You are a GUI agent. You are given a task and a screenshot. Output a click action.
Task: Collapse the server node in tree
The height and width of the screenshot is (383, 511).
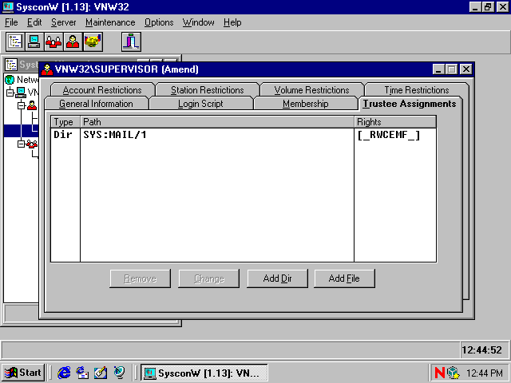[10, 93]
